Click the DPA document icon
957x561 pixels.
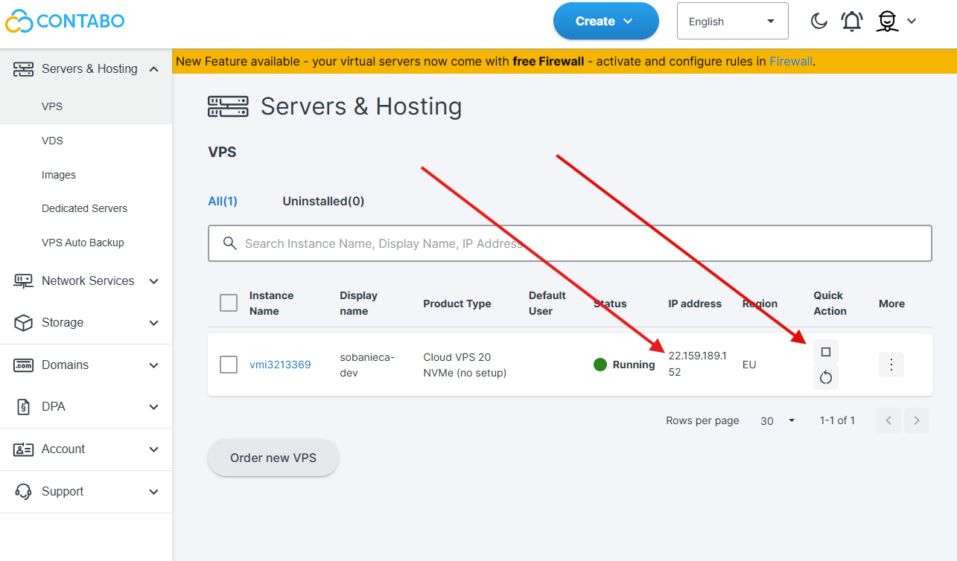(24, 407)
